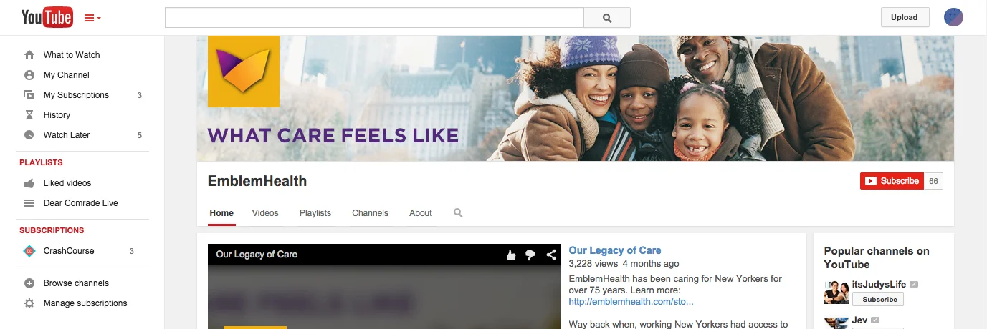
Task: Click the share icon on video player
Action: pos(551,255)
